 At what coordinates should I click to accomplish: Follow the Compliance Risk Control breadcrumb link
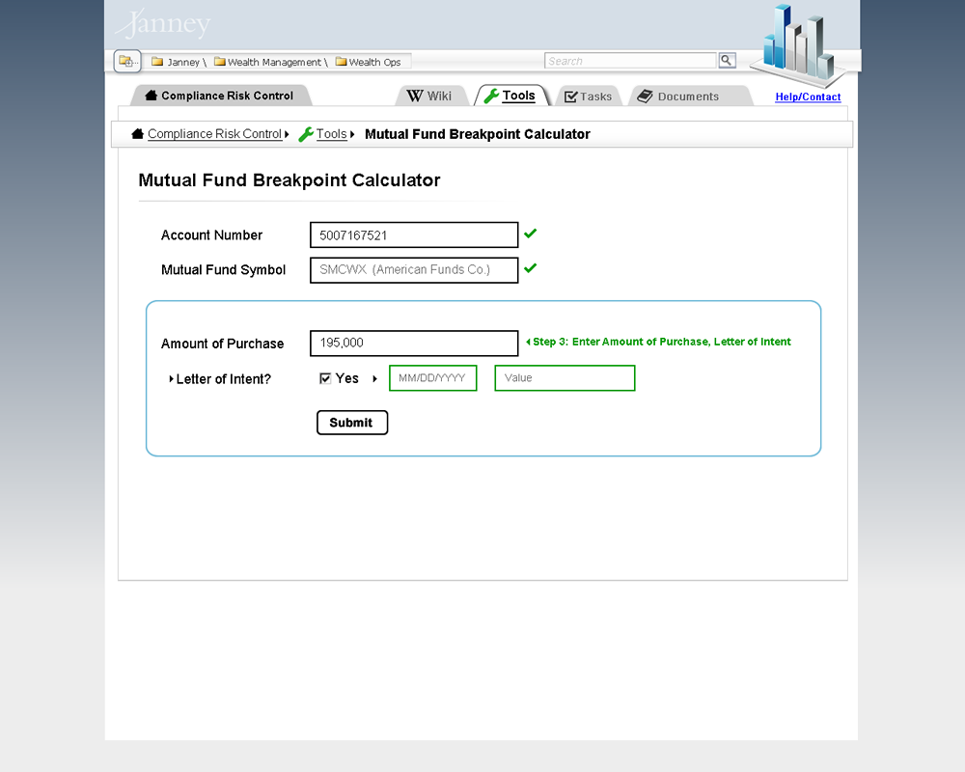214,134
